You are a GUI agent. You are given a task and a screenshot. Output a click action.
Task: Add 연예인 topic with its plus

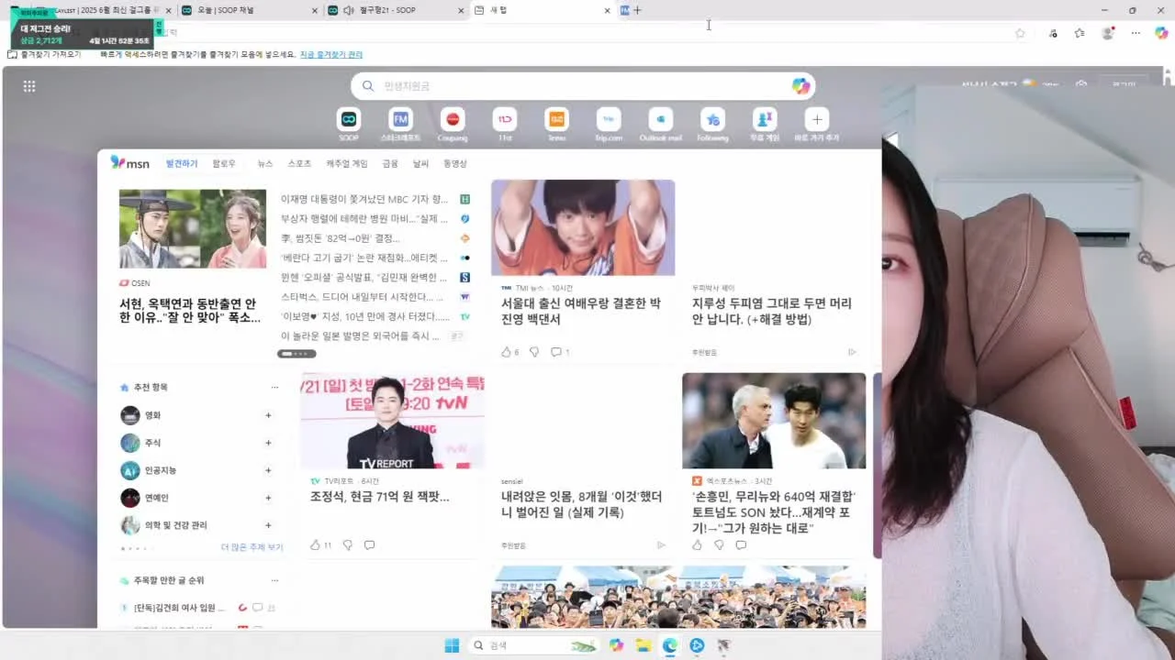click(x=268, y=498)
